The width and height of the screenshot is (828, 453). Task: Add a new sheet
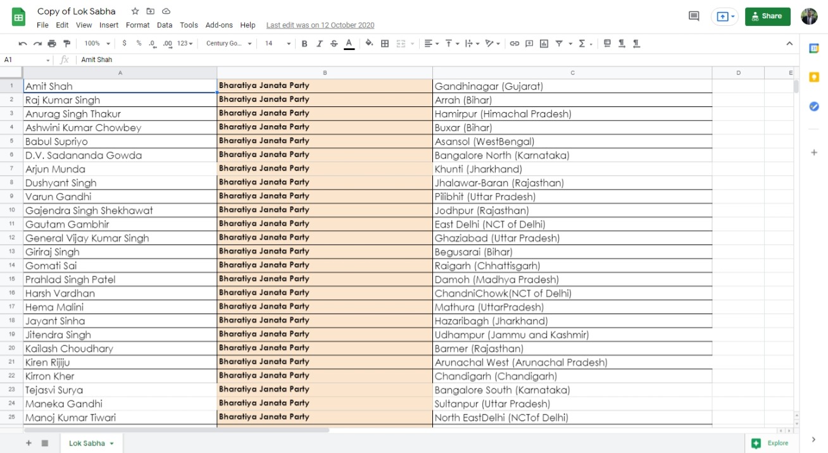point(28,443)
